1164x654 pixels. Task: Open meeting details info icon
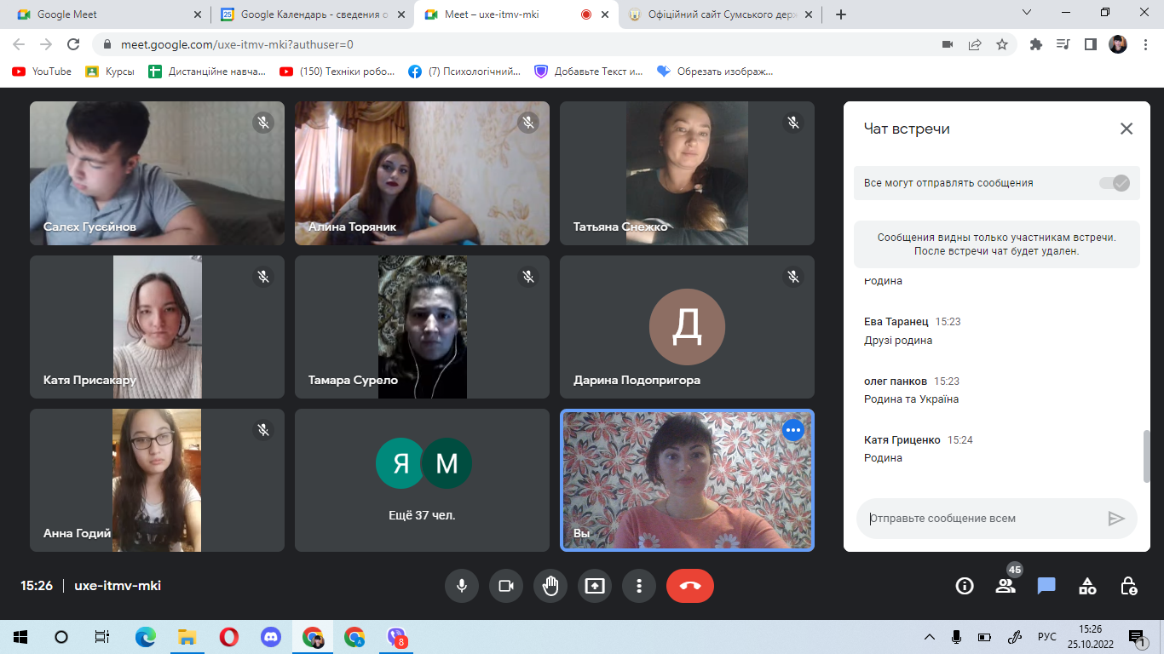965,586
